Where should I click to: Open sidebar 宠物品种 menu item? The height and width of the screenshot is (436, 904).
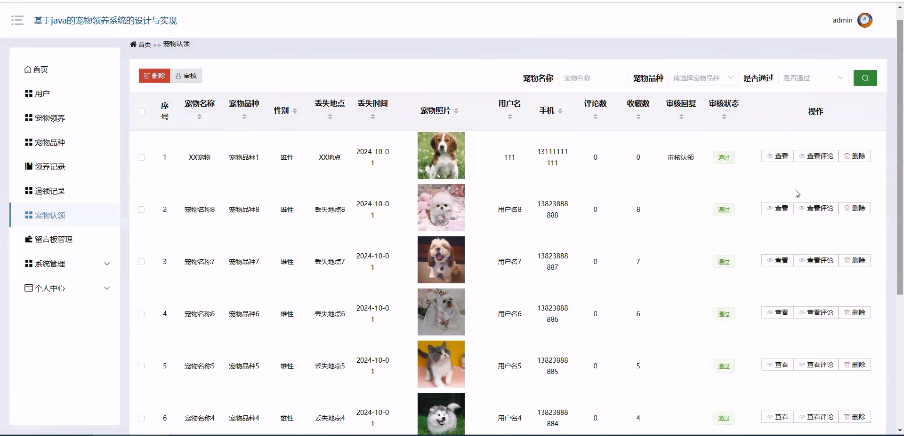point(65,142)
